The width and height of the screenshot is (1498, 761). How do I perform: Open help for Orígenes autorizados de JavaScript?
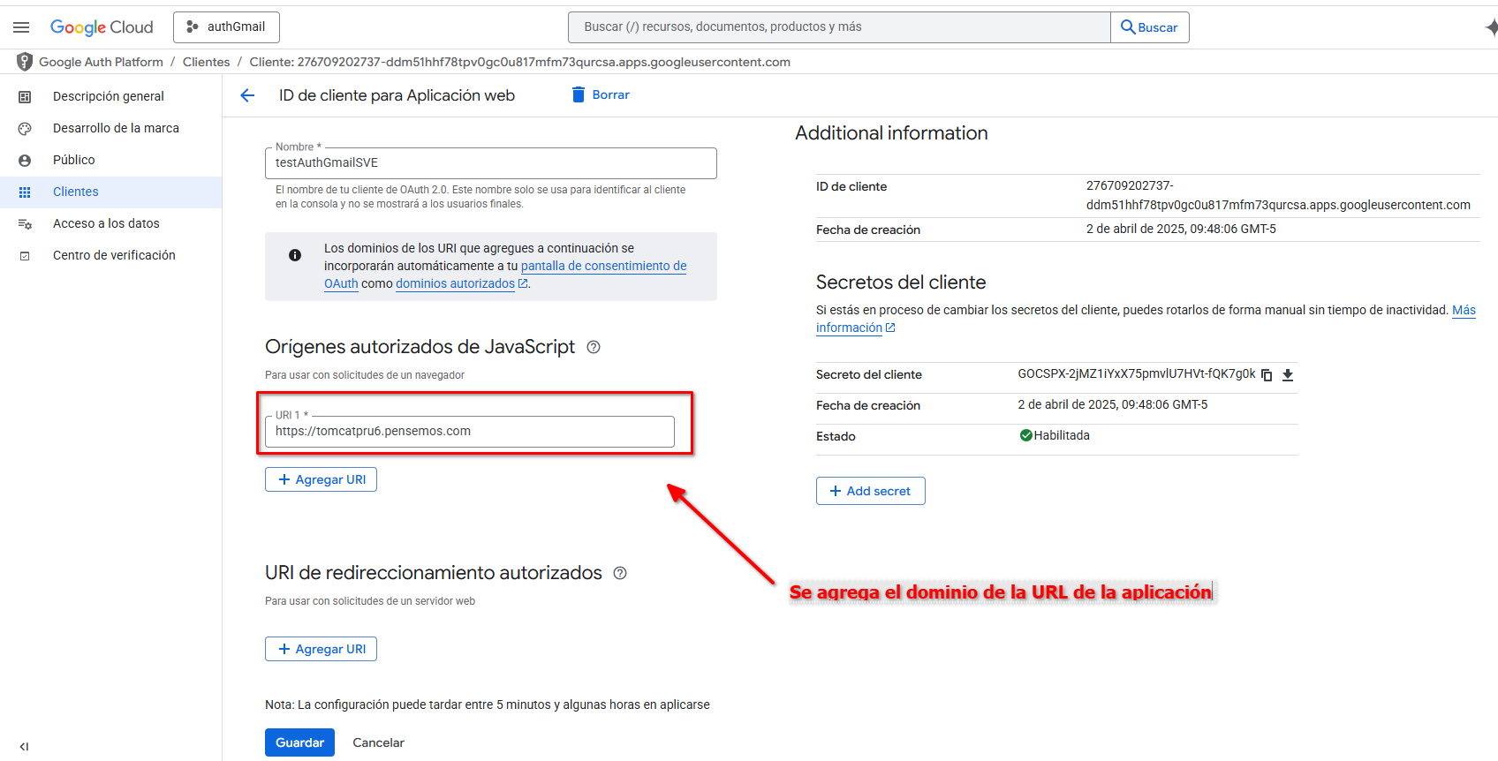tap(594, 347)
